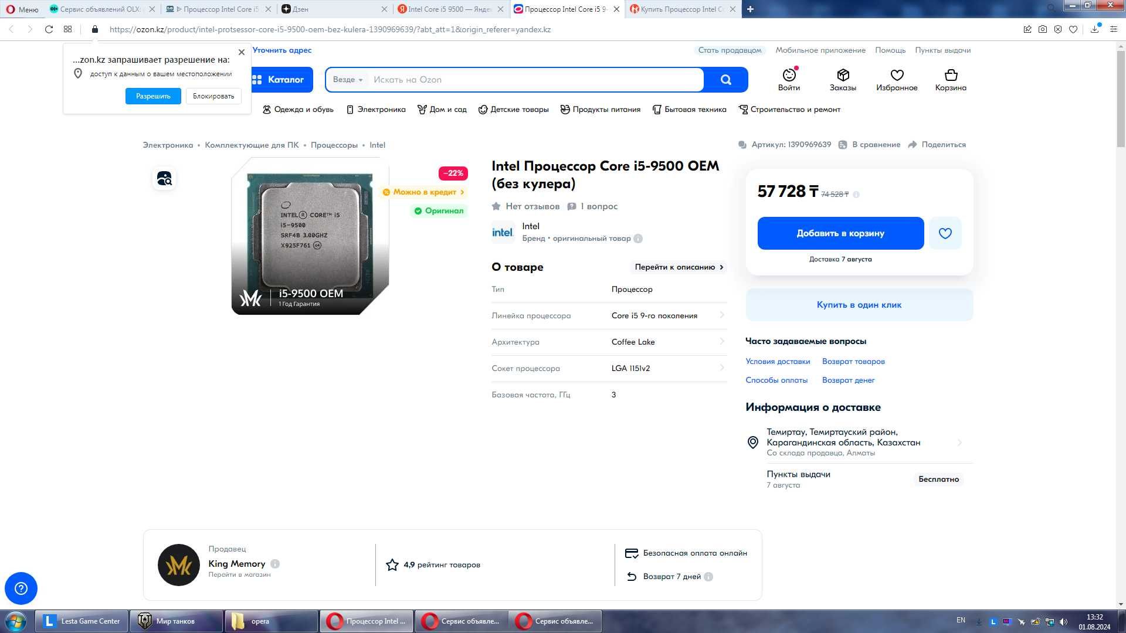Switch to the Дзен tab
Viewport: 1126px width, 633px height.
pyautogui.click(x=334, y=9)
